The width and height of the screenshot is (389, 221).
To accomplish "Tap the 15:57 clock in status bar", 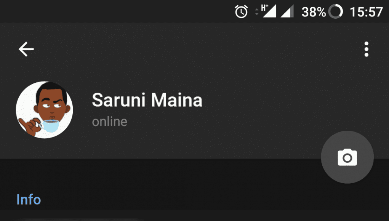I will click(366, 12).
